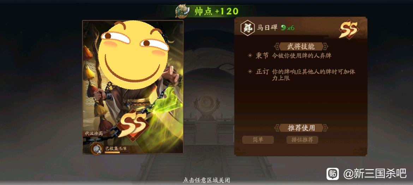The height and width of the screenshot is (185, 413).
Task: Tap the SS rank emblem on card art
Action: (133, 125)
